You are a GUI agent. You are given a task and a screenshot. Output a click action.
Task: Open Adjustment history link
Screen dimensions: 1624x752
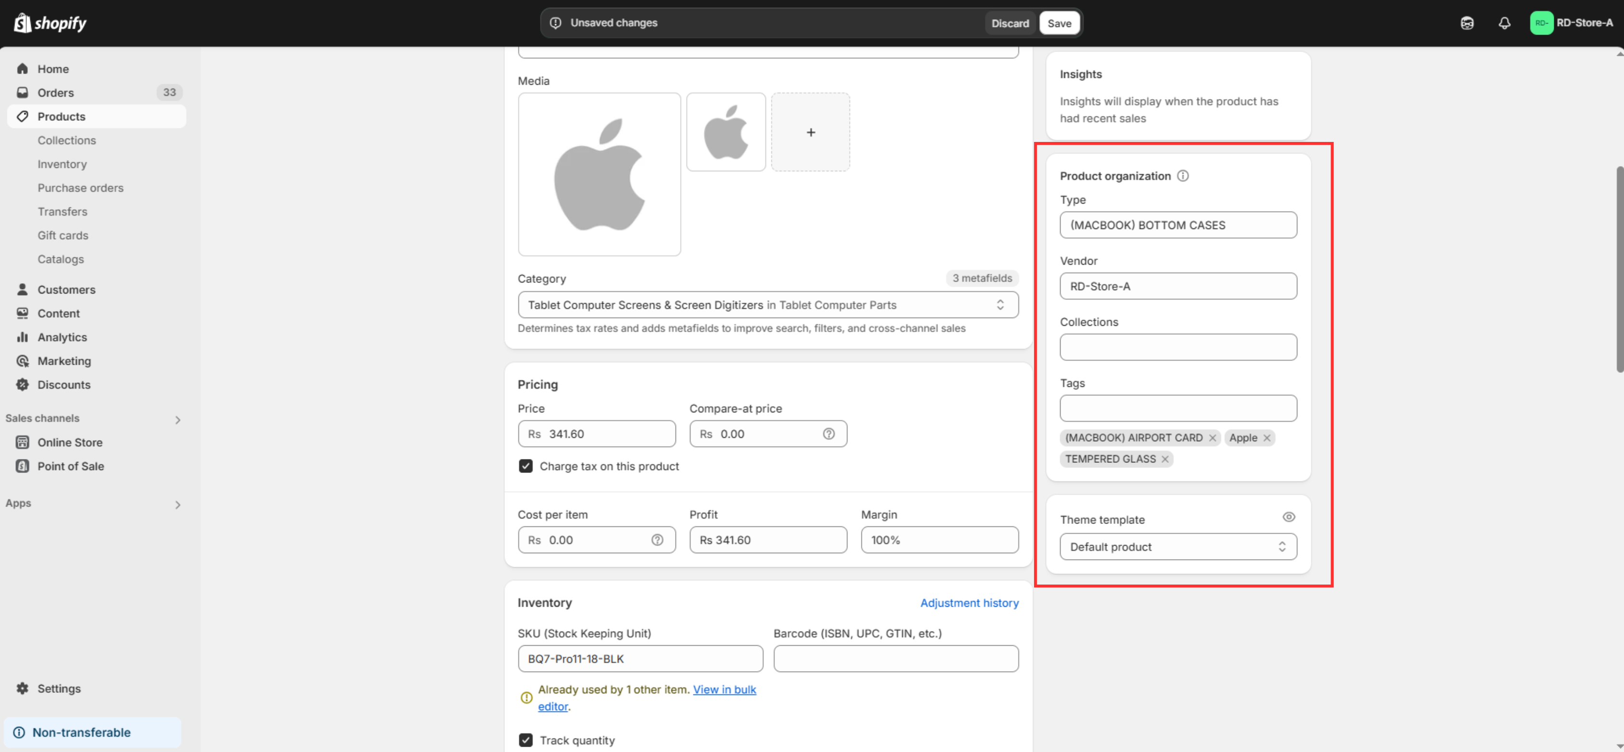[x=969, y=603]
